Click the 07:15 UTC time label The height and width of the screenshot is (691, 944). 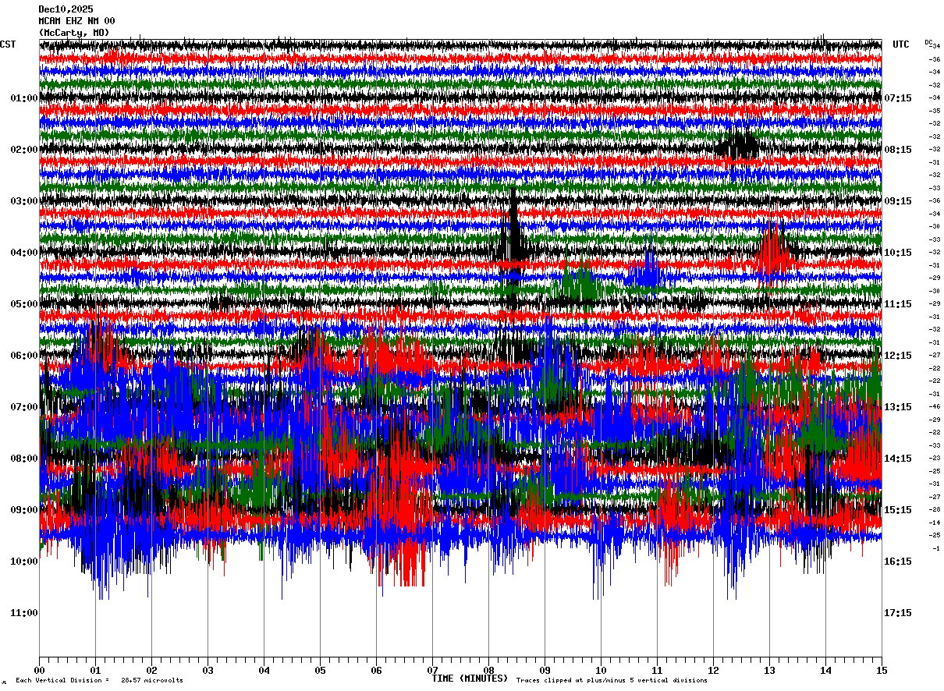click(898, 98)
